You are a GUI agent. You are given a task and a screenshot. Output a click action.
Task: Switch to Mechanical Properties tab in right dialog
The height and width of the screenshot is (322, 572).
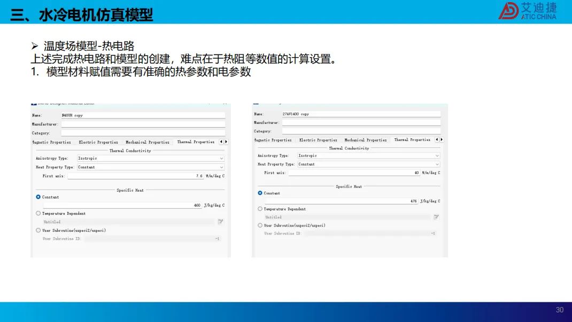(x=366, y=140)
